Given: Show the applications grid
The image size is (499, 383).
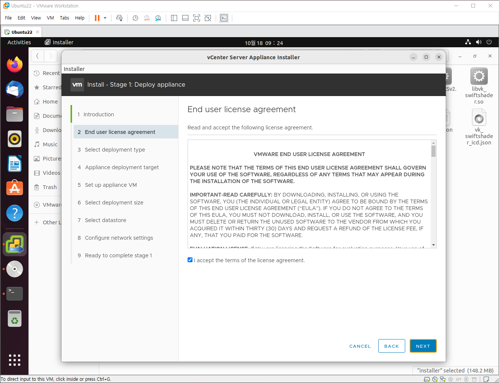Looking at the screenshot, I should pyautogui.click(x=15, y=360).
